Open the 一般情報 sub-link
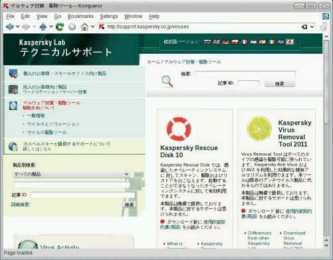This screenshot has width=333, height=260. coord(36,115)
